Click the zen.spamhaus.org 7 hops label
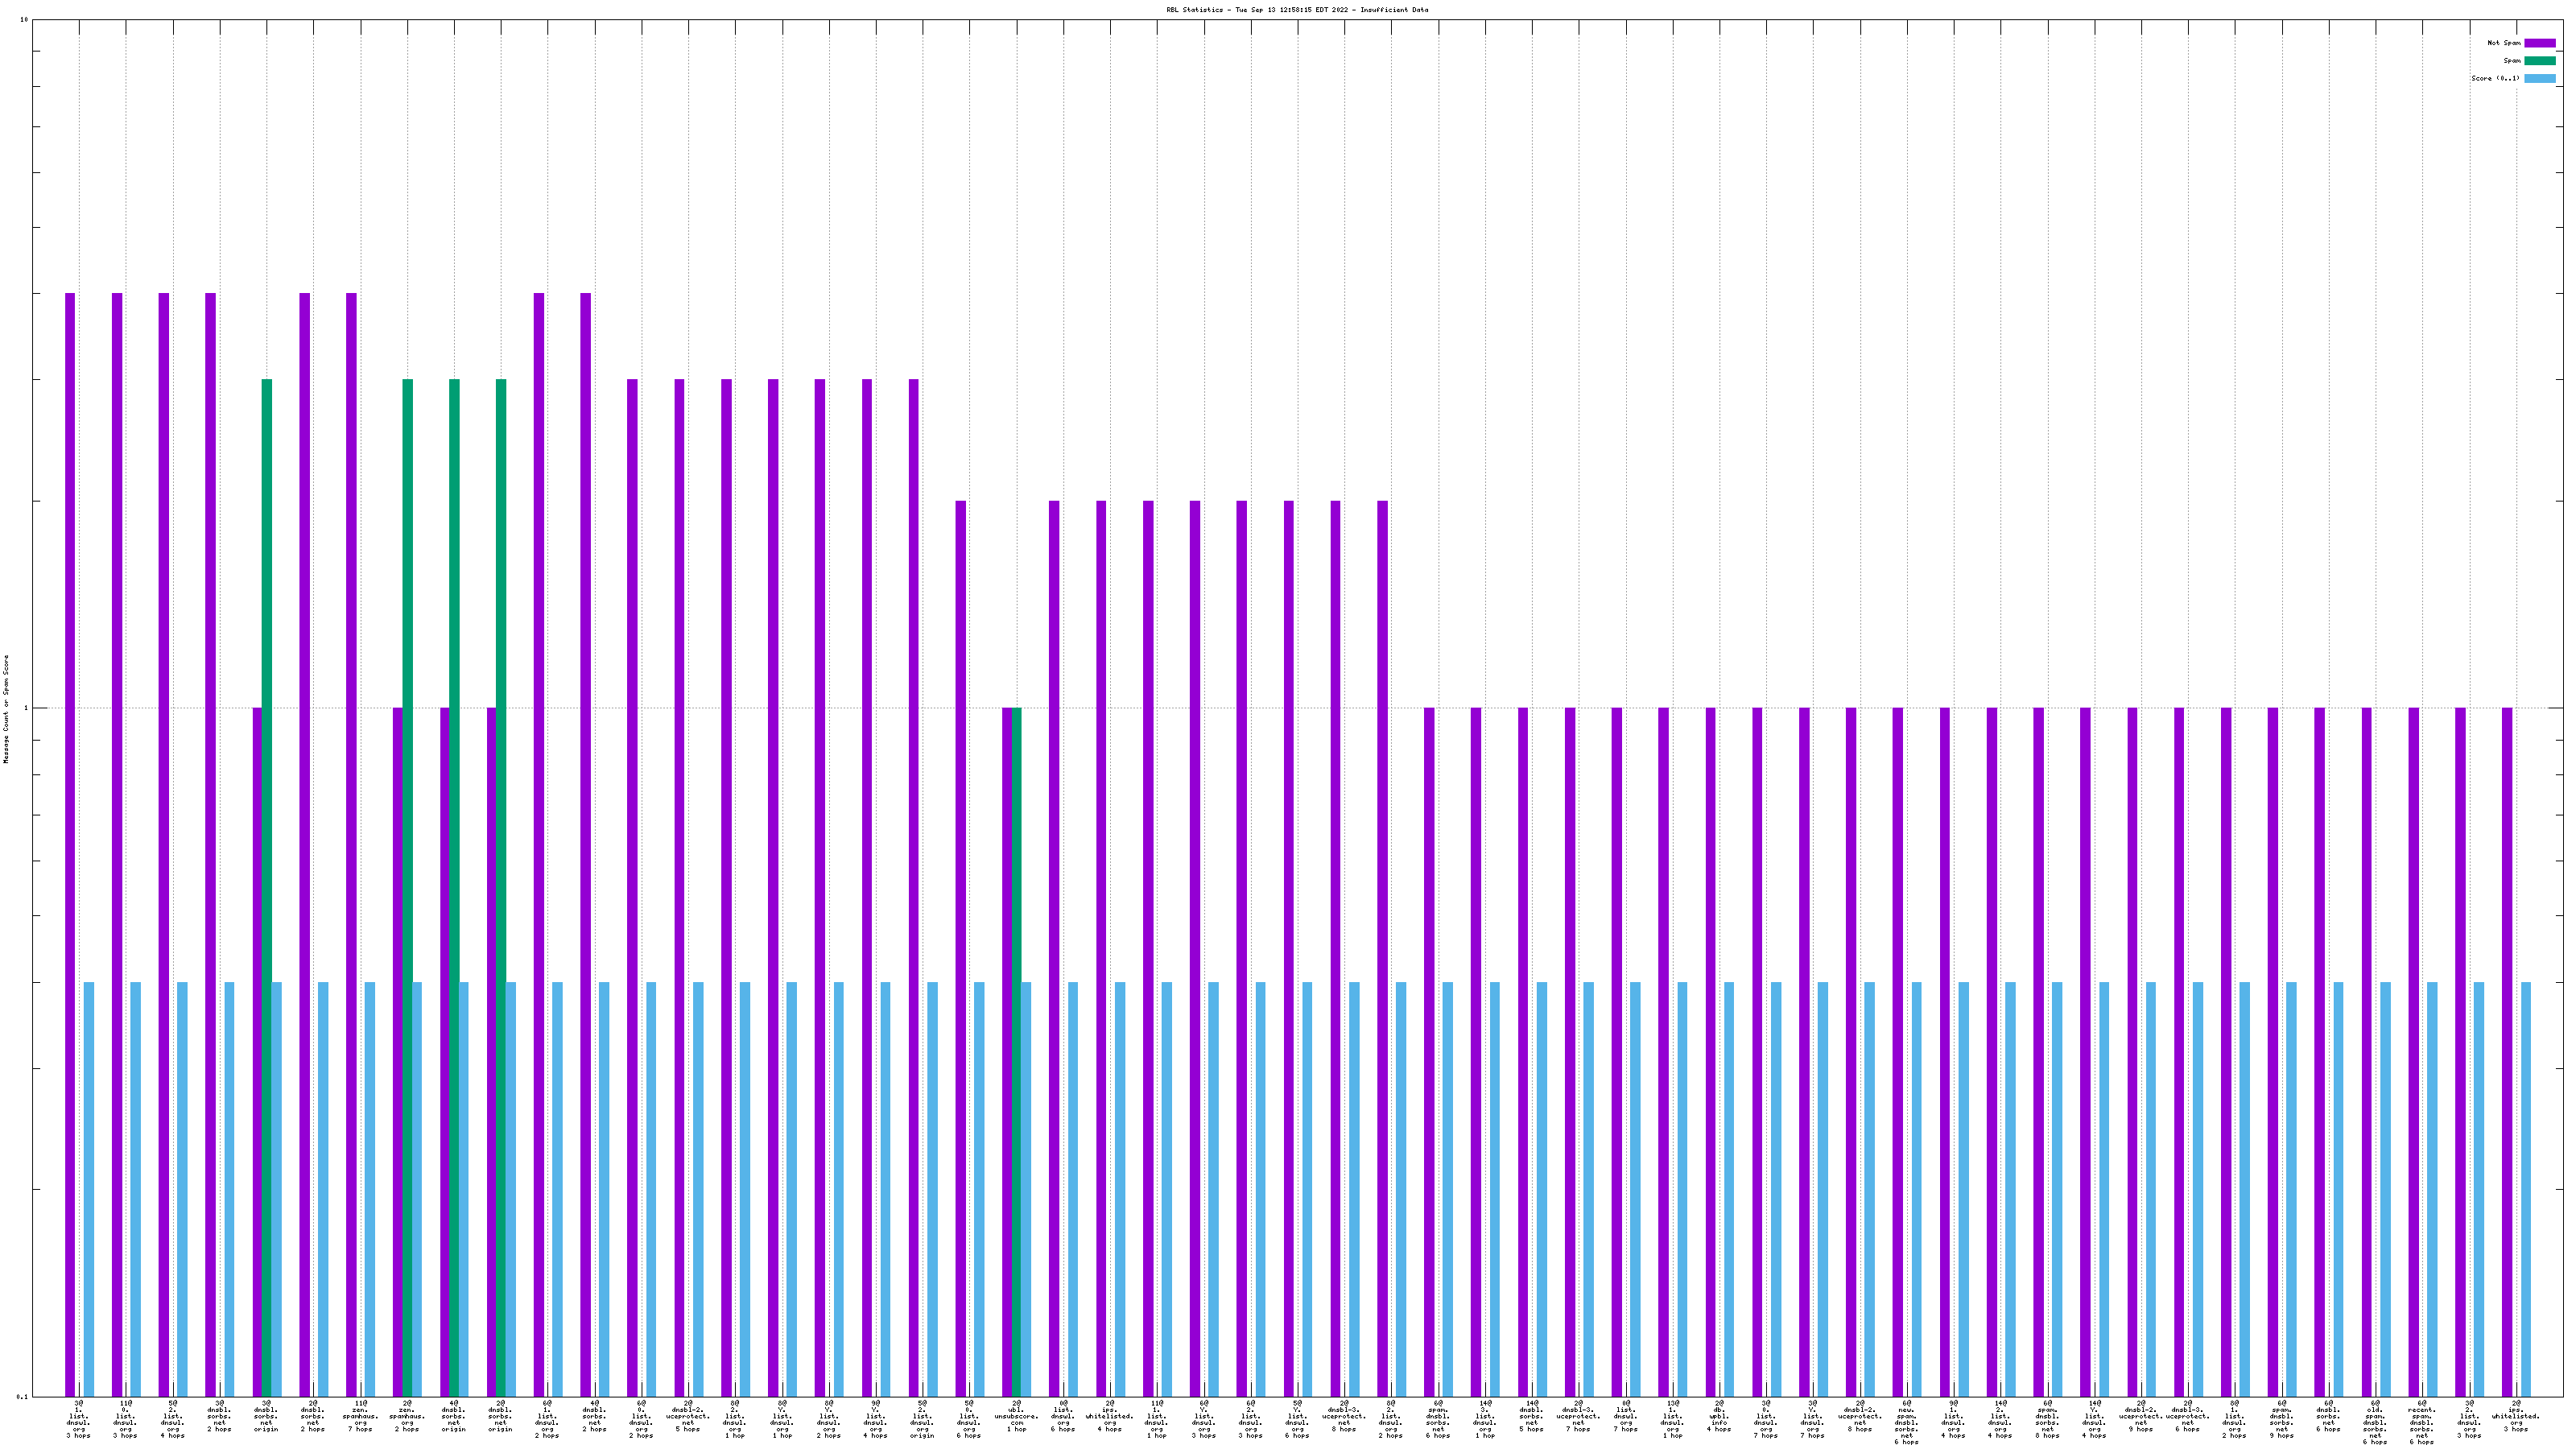 point(360,1417)
